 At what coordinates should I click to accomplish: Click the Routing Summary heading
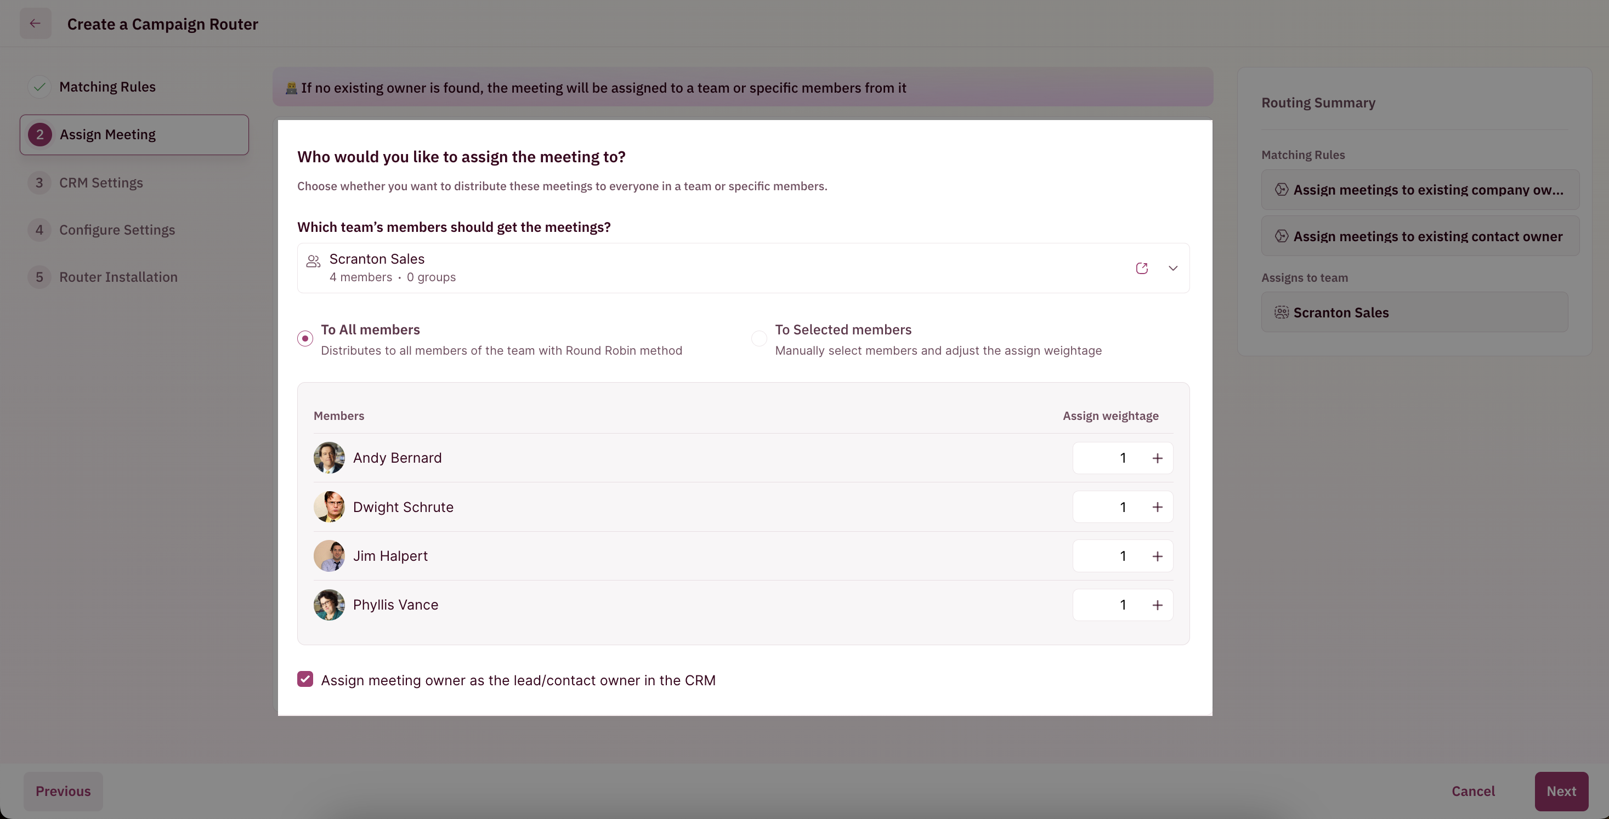coord(1318,103)
